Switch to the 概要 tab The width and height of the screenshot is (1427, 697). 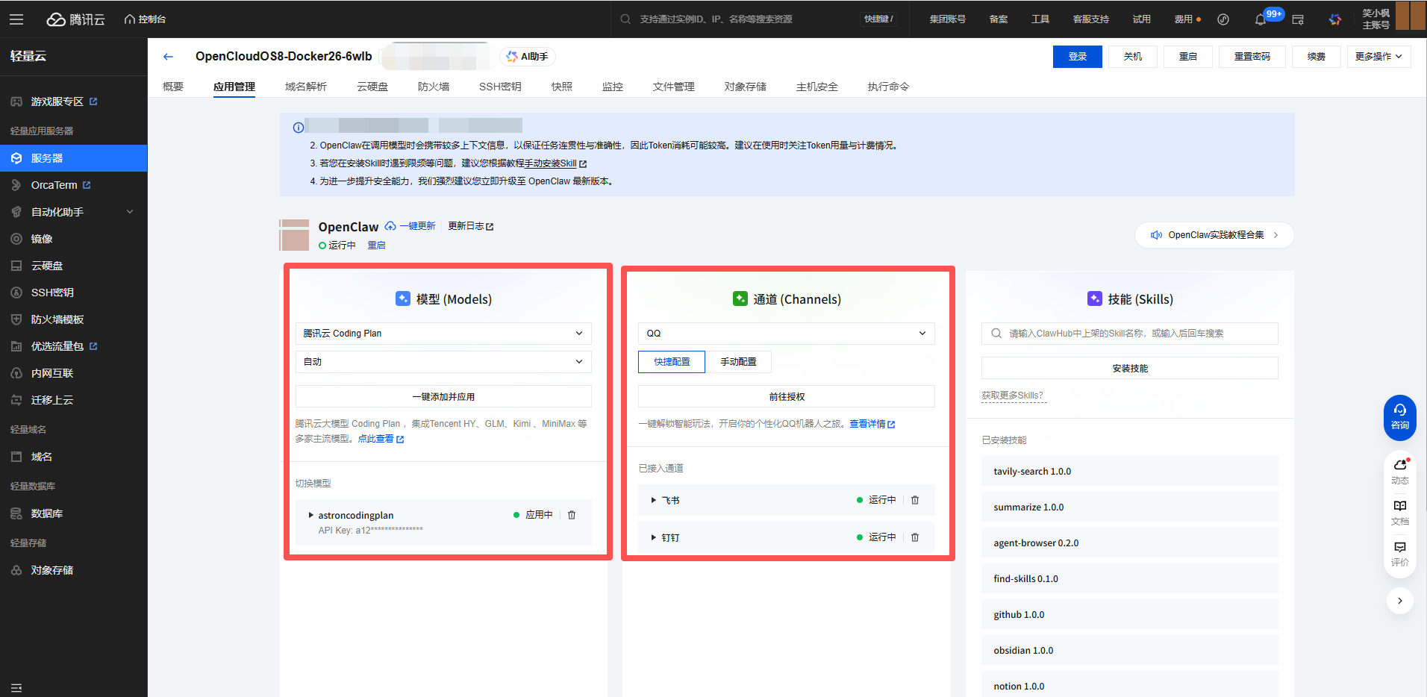[x=173, y=87]
